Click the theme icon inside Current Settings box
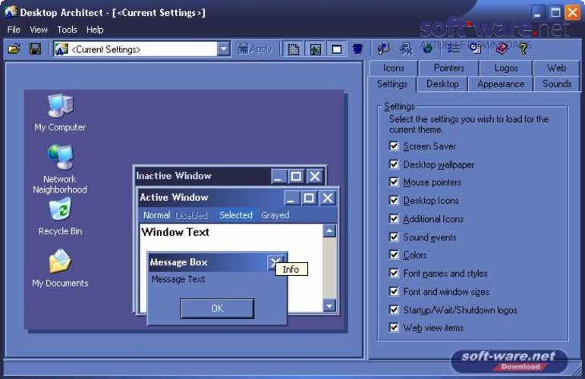This screenshot has height=379, width=585. coord(61,49)
